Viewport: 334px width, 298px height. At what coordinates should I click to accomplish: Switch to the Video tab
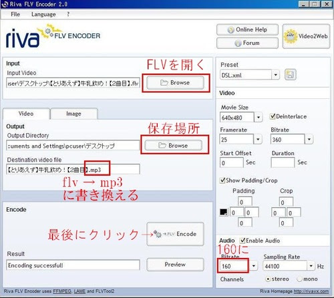(26, 114)
